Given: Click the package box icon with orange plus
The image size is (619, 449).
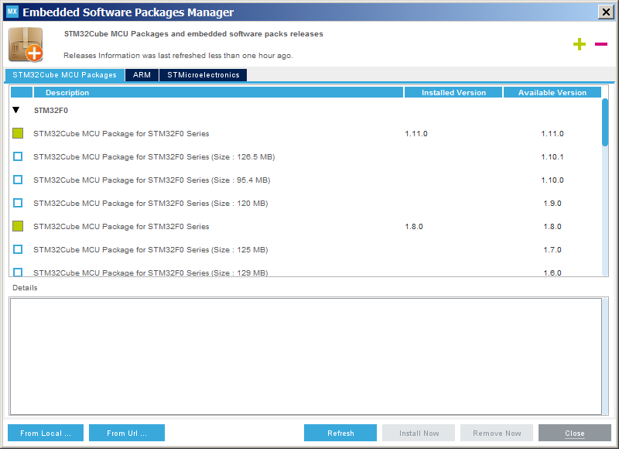Looking at the screenshot, I should (x=26, y=45).
